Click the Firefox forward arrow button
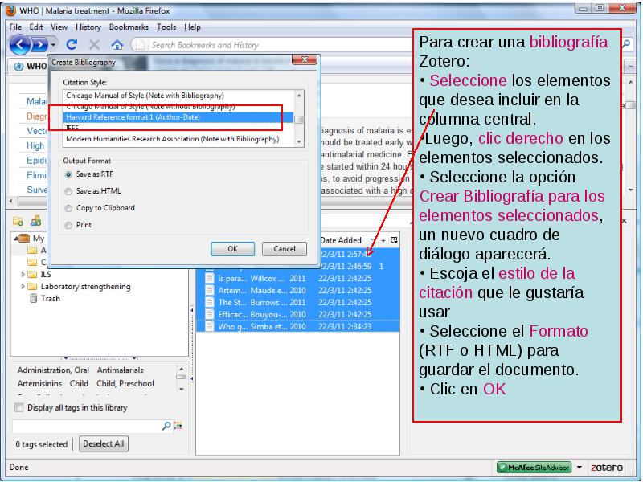Viewport: 643px width, 482px height. (x=39, y=45)
